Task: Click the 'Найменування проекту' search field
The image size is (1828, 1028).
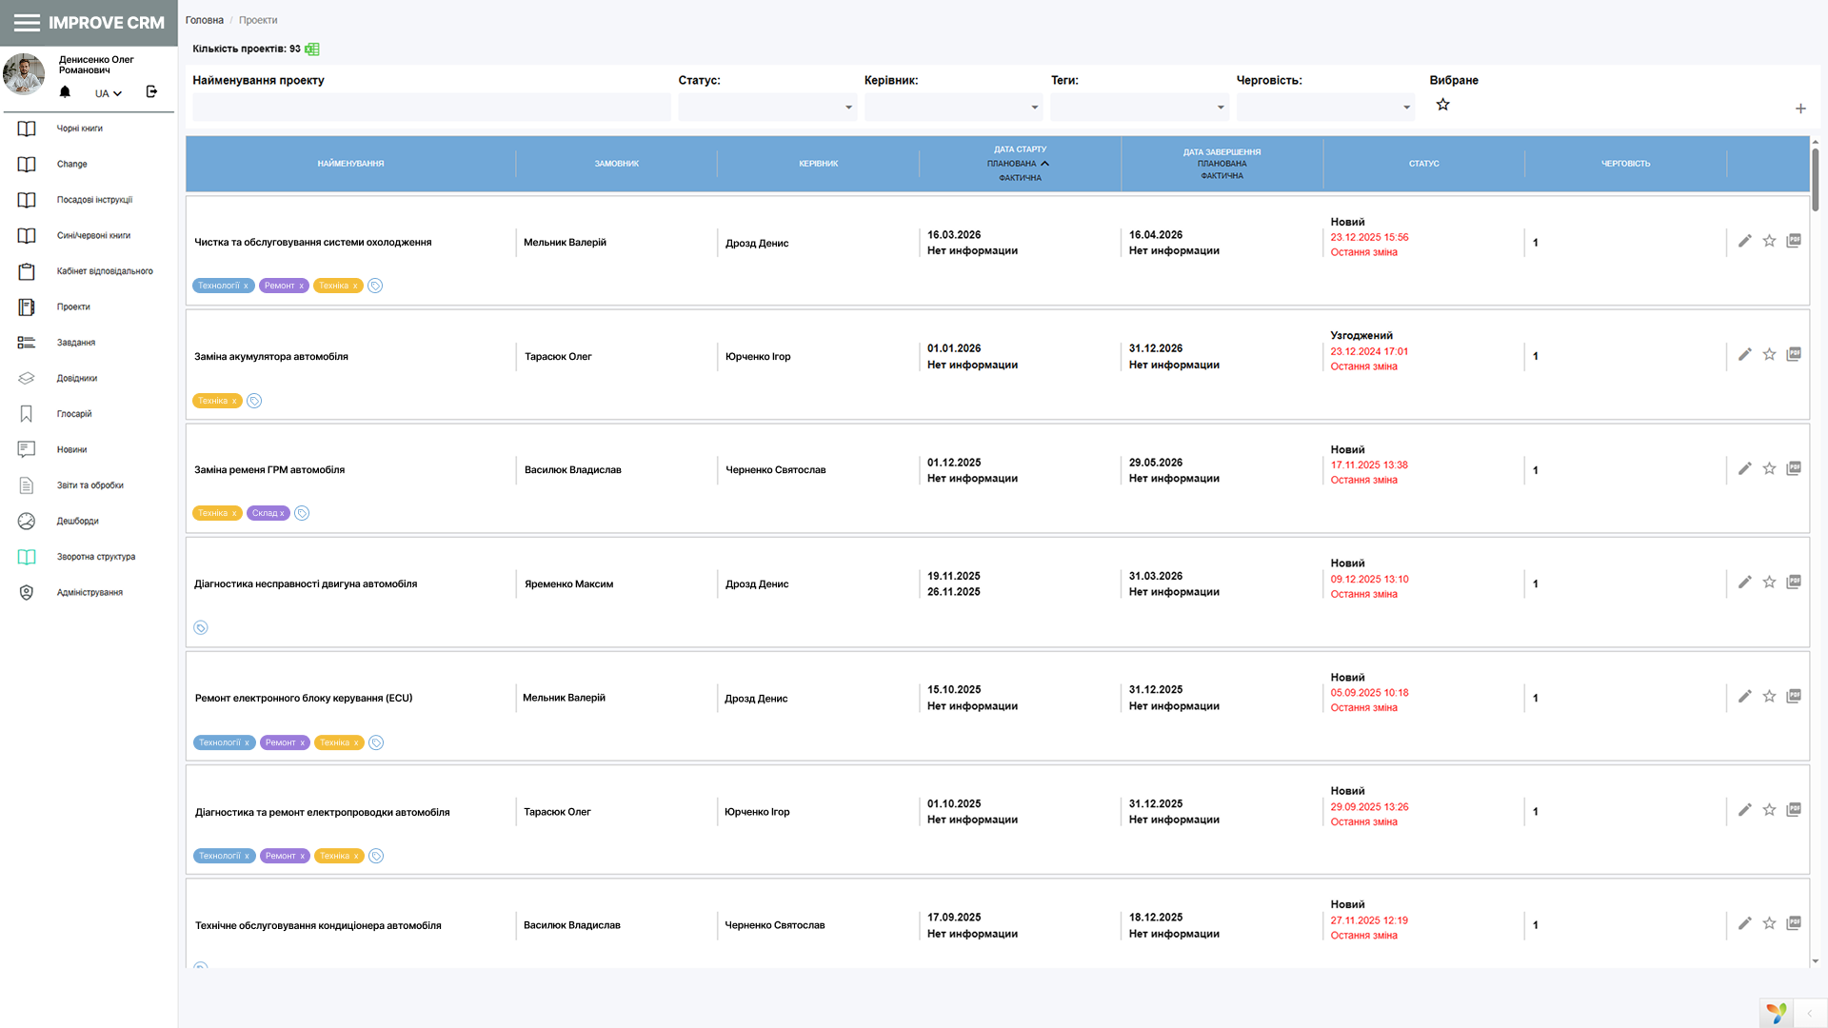Action: pos(431,108)
